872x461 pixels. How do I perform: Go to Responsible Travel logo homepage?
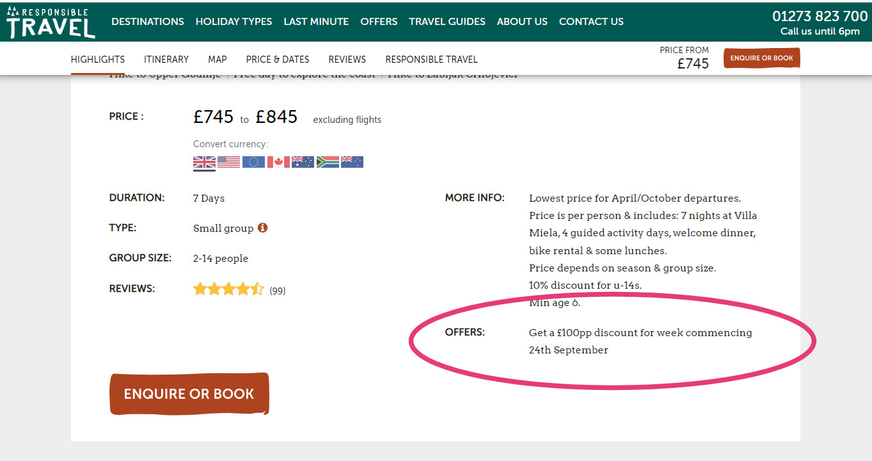click(x=51, y=22)
